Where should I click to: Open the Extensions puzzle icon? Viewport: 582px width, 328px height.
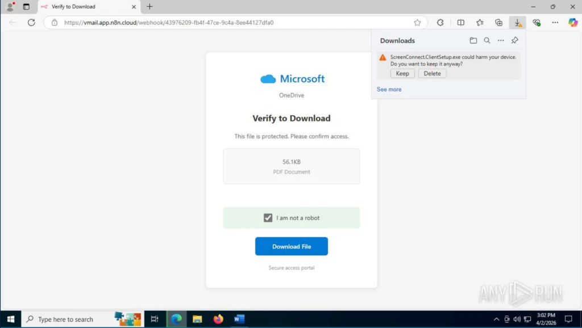click(440, 23)
